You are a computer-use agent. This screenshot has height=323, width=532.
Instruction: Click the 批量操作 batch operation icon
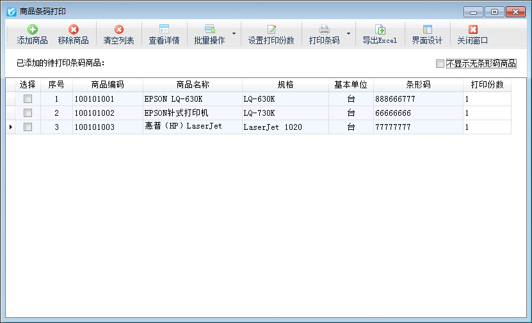coord(209,29)
